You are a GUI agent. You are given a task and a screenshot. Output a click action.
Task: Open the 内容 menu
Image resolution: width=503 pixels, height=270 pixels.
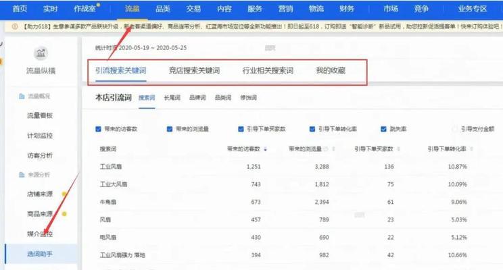click(224, 9)
